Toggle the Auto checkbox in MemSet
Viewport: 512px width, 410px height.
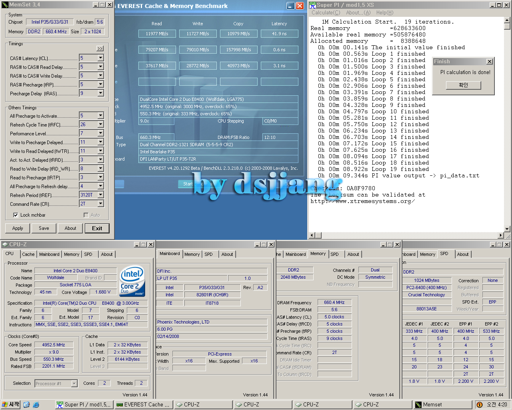click(86, 215)
